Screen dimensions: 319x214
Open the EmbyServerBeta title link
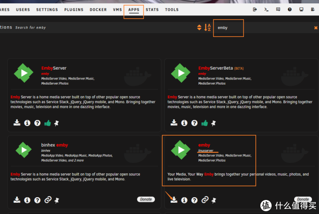[215, 68]
